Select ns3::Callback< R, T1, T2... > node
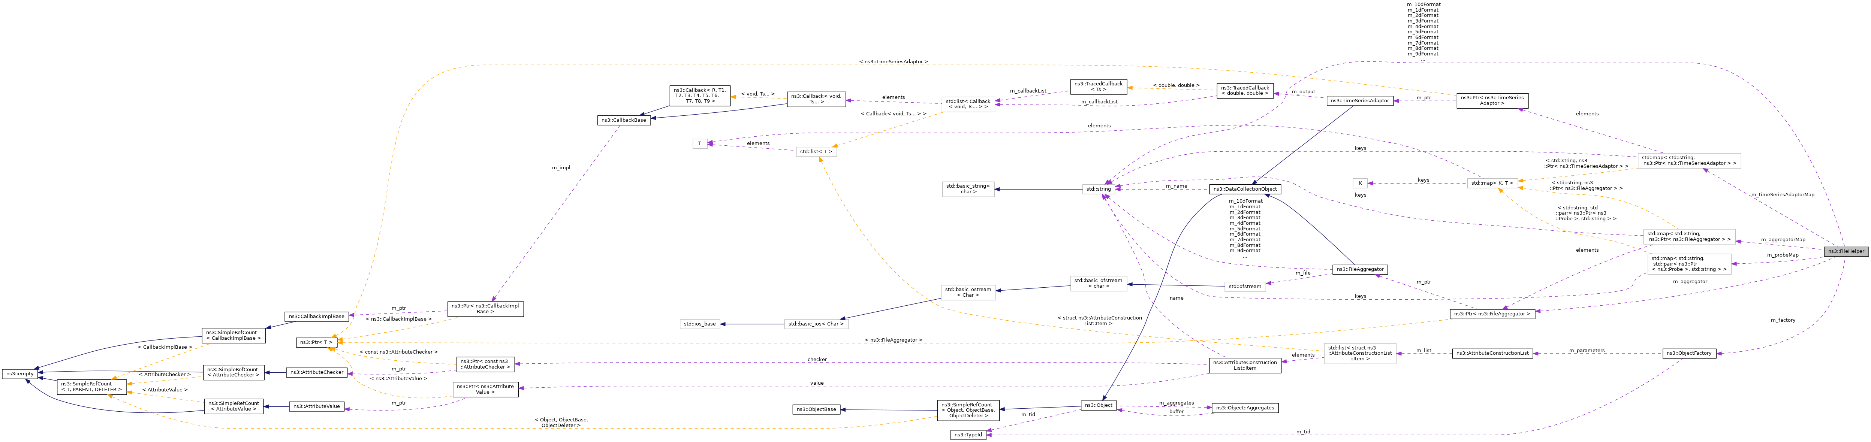The image size is (1871, 442). (x=699, y=96)
